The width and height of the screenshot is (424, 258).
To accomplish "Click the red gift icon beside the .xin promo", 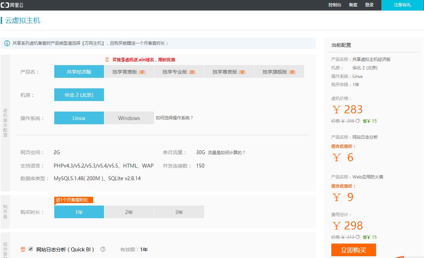I will point(107,59).
